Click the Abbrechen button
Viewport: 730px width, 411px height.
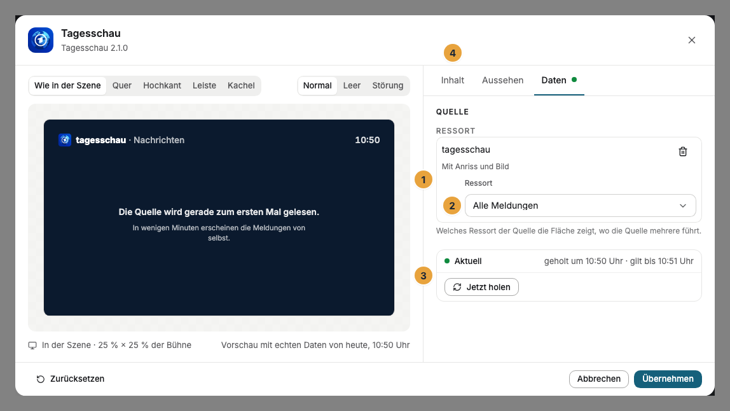pos(599,379)
